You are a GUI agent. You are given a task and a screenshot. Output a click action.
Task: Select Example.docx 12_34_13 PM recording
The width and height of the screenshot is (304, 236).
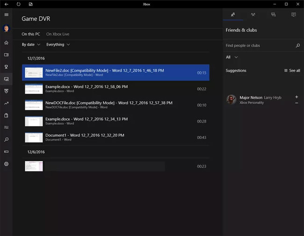tap(116, 121)
